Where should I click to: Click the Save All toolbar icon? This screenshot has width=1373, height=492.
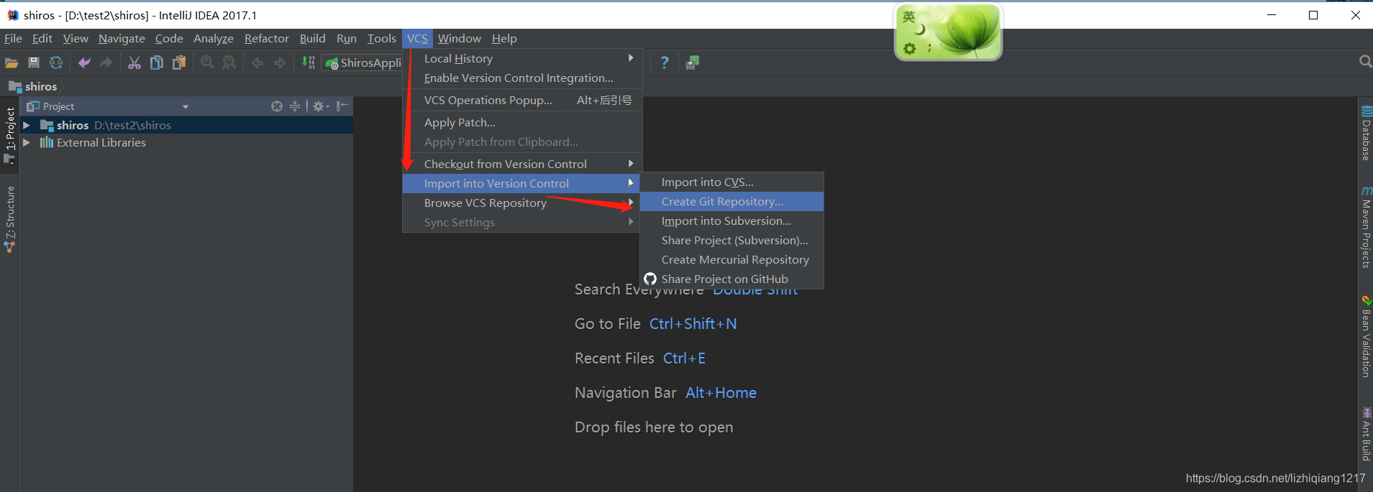point(34,63)
